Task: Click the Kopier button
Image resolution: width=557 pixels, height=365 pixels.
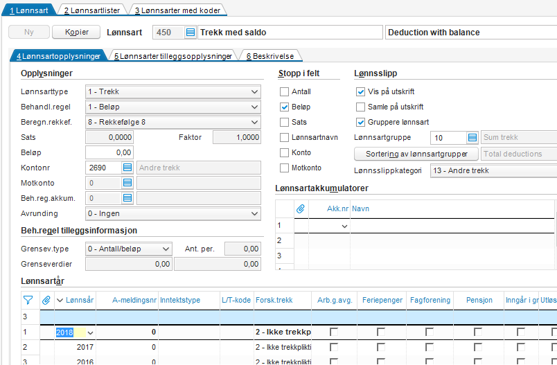Action: coord(76,32)
